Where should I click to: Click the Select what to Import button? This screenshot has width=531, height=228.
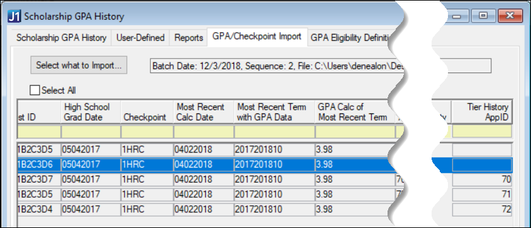(79, 65)
